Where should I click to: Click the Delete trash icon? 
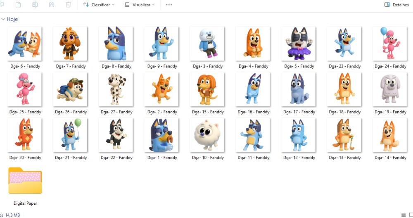68,5
